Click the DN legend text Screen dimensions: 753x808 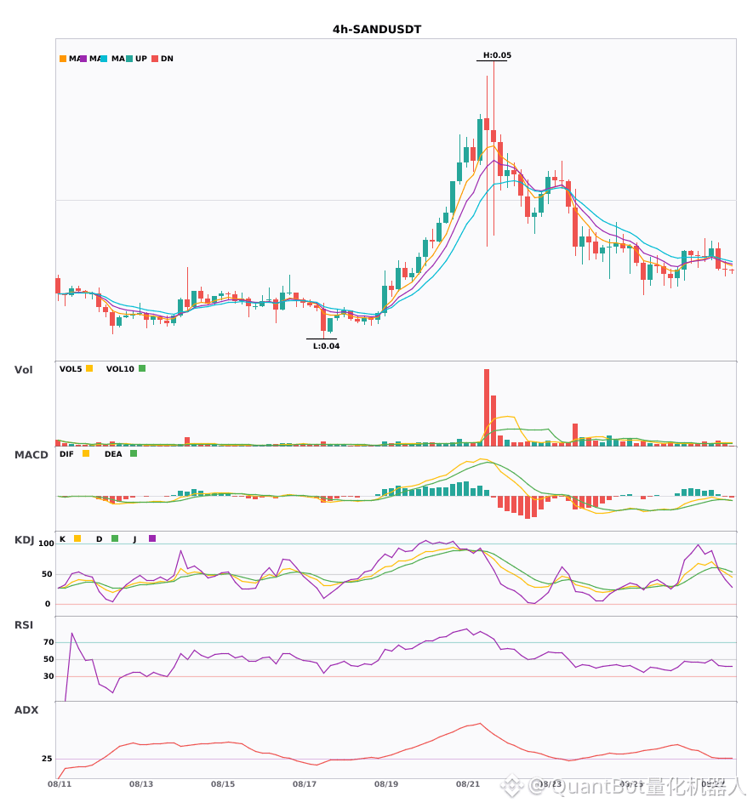tap(167, 59)
